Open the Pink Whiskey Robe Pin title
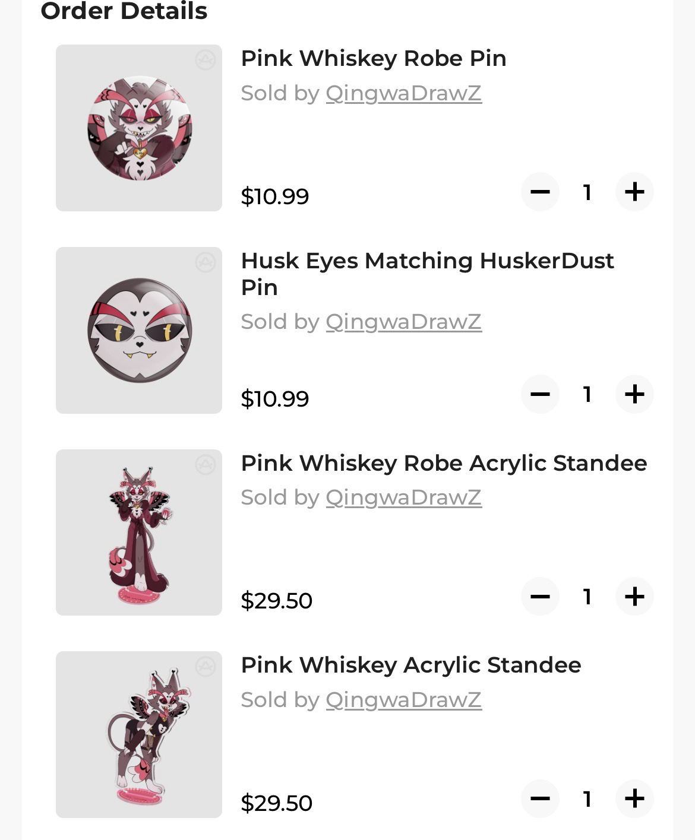This screenshot has width=695, height=840. pos(373,58)
